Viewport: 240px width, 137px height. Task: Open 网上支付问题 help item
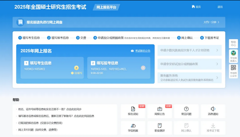[x=38, y=130]
